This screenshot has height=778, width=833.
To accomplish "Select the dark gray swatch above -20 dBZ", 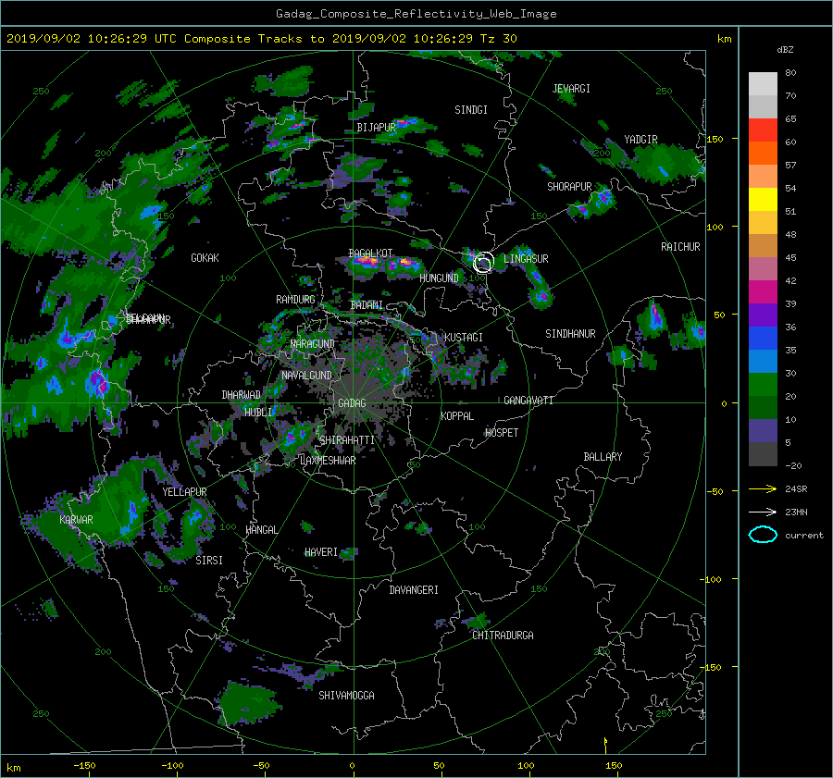I will pos(763,454).
